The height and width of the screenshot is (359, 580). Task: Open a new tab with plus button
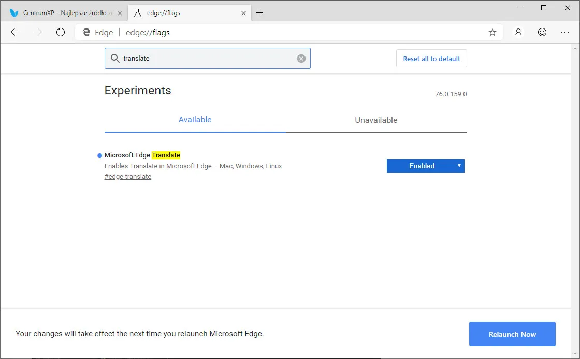tap(259, 13)
